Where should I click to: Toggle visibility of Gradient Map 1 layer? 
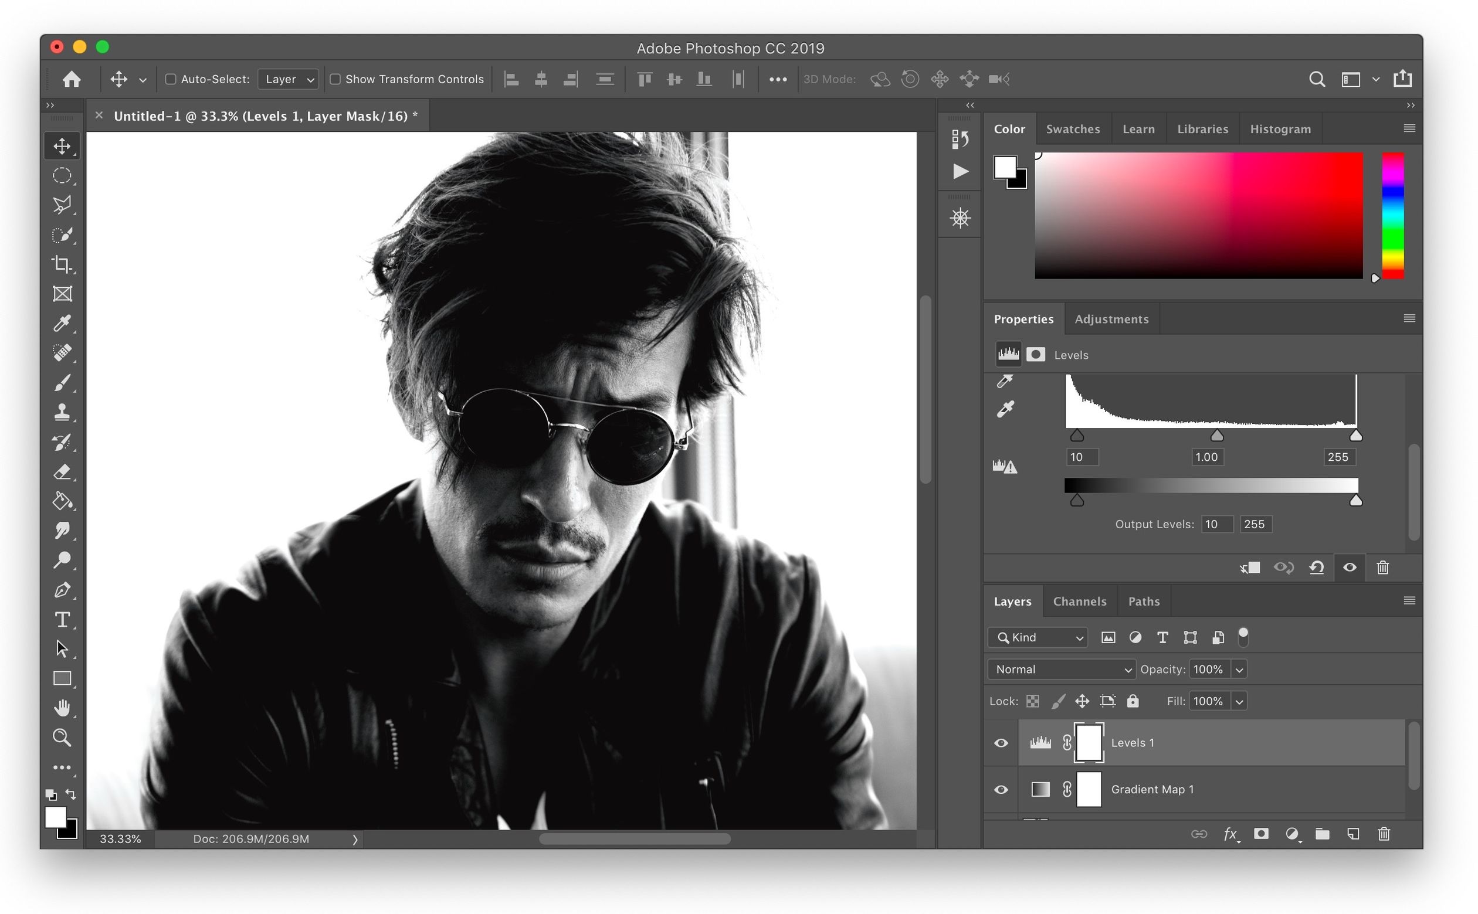[1001, 790]
